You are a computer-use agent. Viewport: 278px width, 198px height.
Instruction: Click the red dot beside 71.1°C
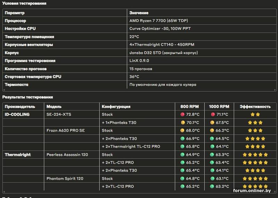[x=213, y=115]
